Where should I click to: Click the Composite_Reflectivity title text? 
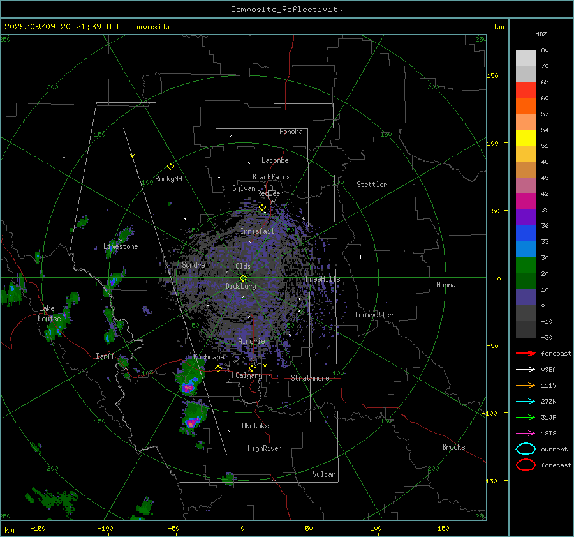[x=286, y=10]
